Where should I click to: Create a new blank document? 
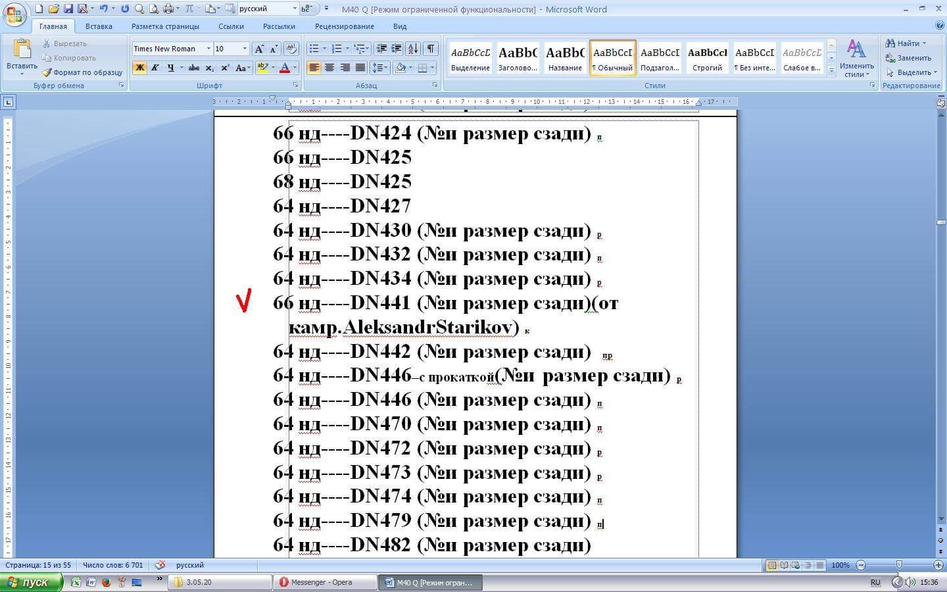coord(39,9)
